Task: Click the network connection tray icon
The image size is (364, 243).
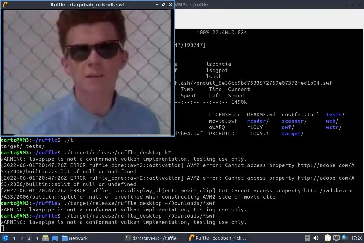Action: coord(337,238)
